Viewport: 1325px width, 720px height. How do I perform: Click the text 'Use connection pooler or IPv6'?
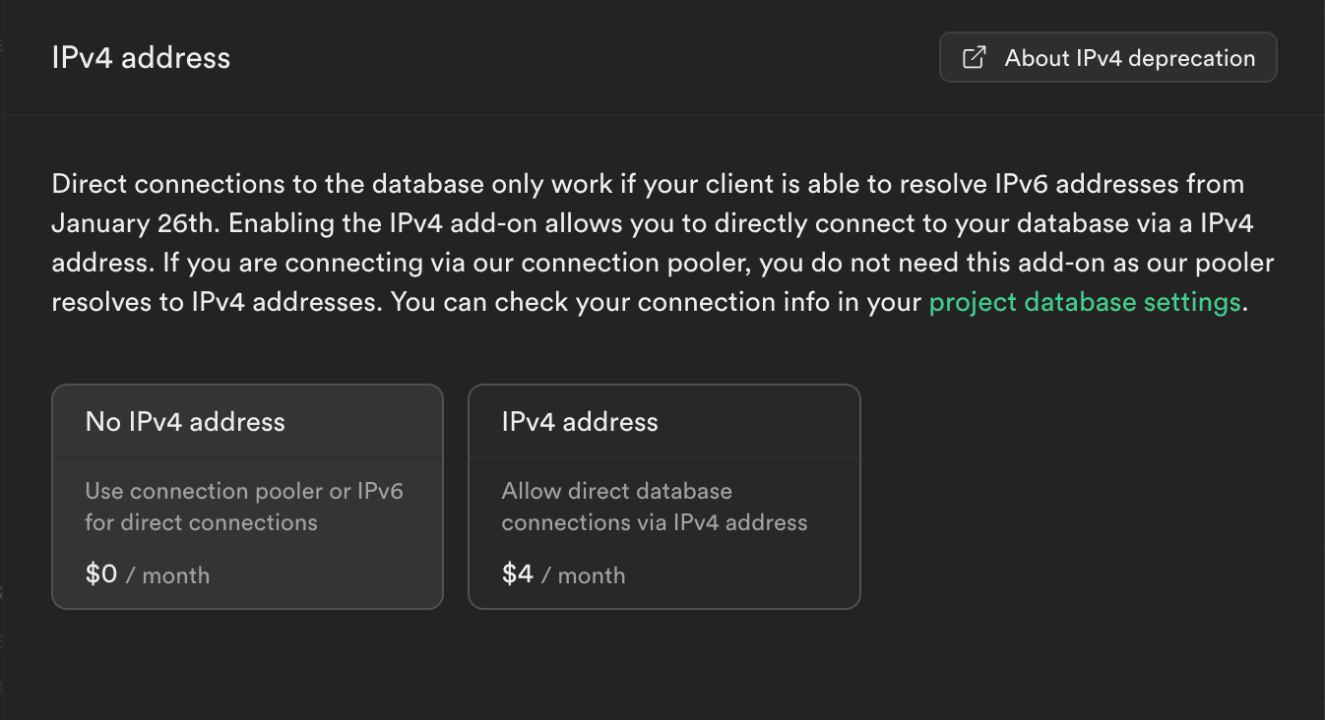coord(244,491)
